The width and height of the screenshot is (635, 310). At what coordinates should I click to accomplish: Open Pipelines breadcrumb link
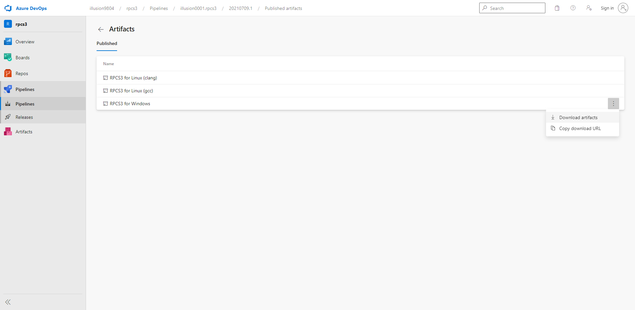click(159, 8)
